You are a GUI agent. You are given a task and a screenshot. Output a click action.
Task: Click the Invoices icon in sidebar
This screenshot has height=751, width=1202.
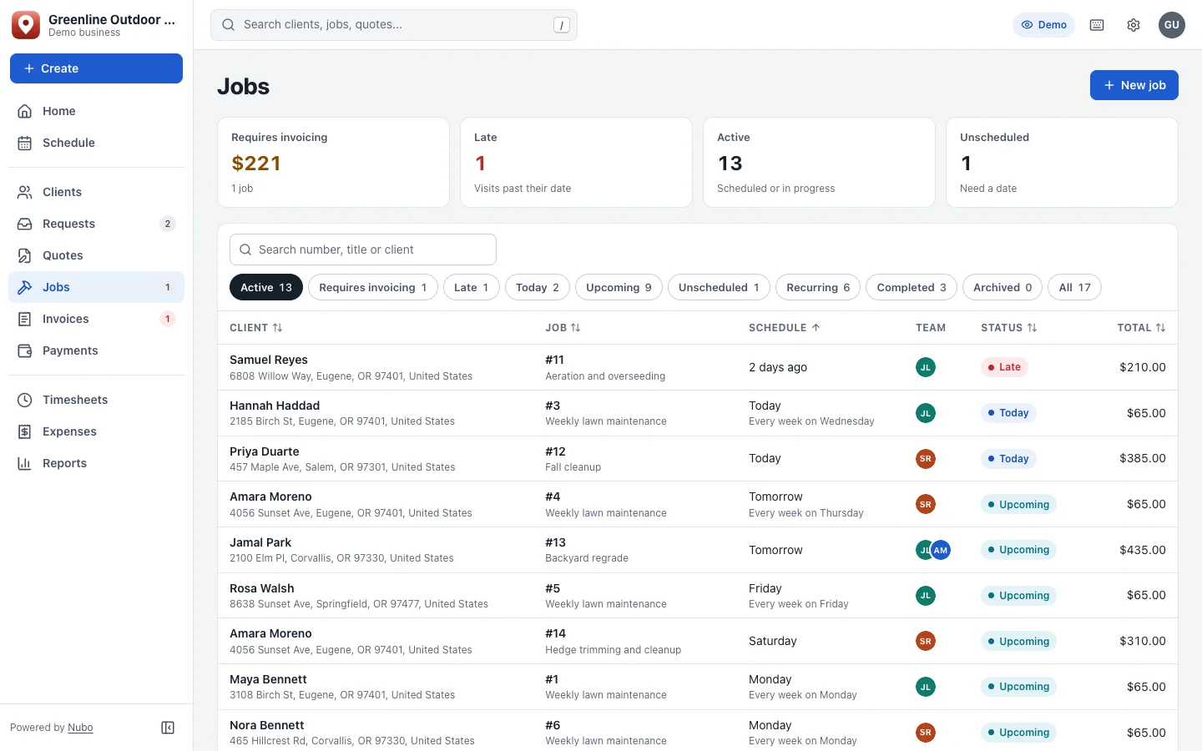point(25,319)
